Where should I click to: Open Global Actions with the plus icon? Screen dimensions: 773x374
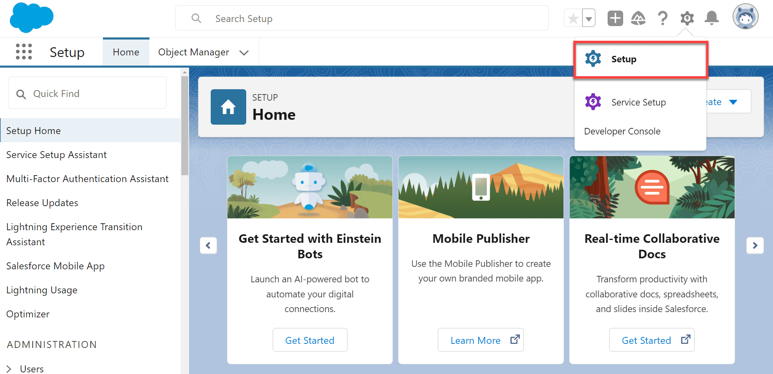click(615, 18)
